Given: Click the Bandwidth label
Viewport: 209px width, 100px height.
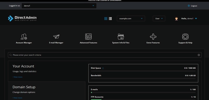Looking at the screenshot, I should click(x=96, y=76).
